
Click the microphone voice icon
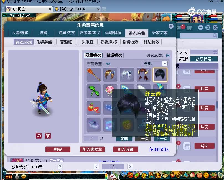coord(17,176)
